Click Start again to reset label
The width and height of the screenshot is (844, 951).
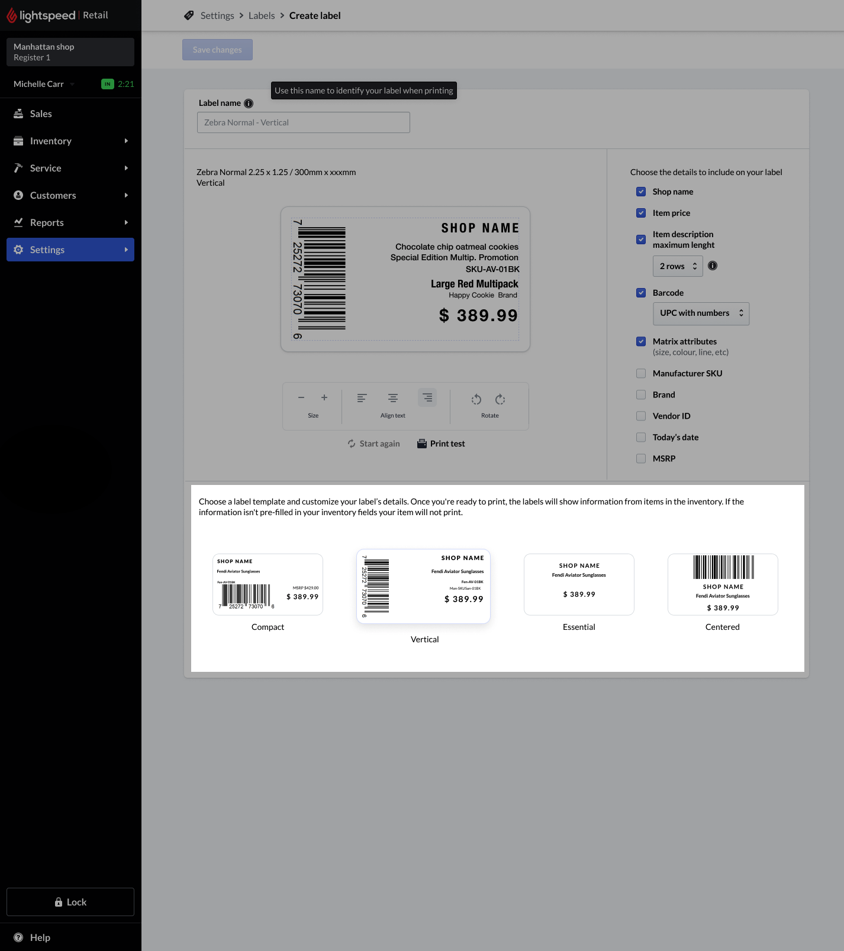point(373,444)
